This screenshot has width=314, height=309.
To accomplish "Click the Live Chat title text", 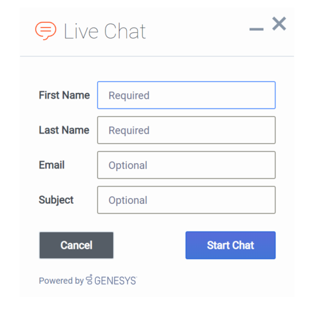I will coord(105,32).
